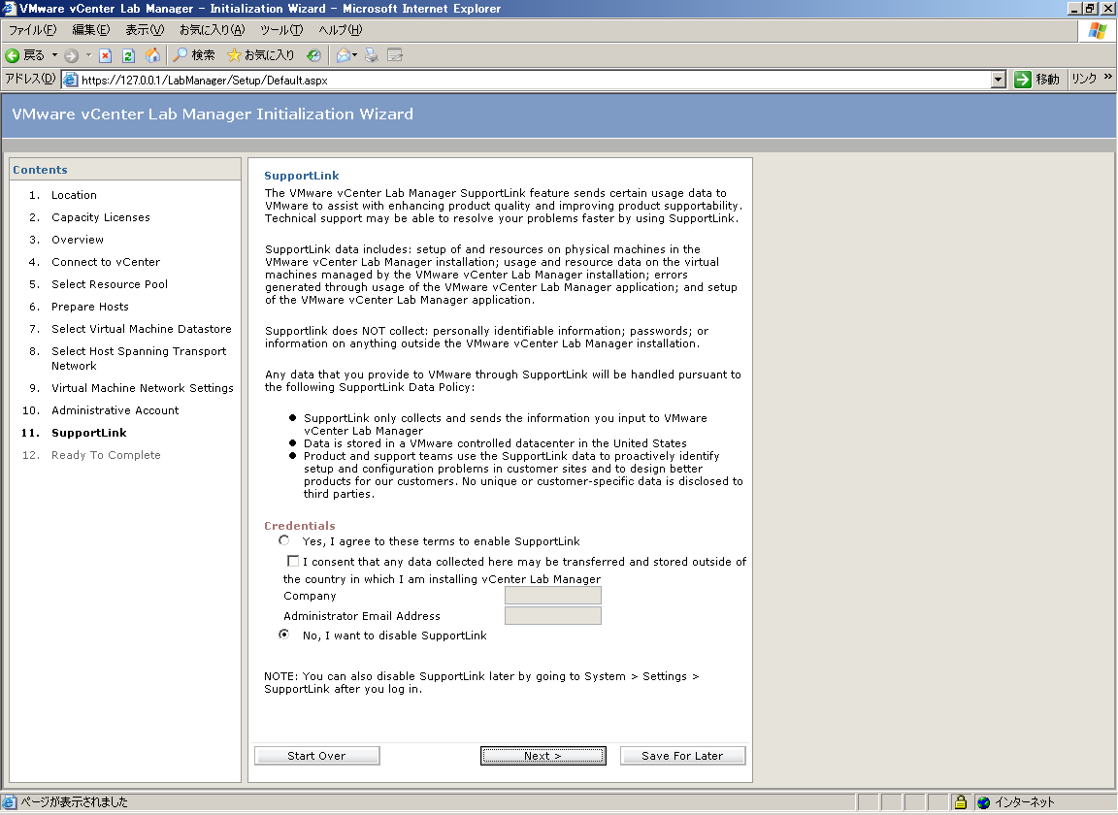The image size is (1118, 815).
Task: Click the Next > button
Action: tap(543, 756)
